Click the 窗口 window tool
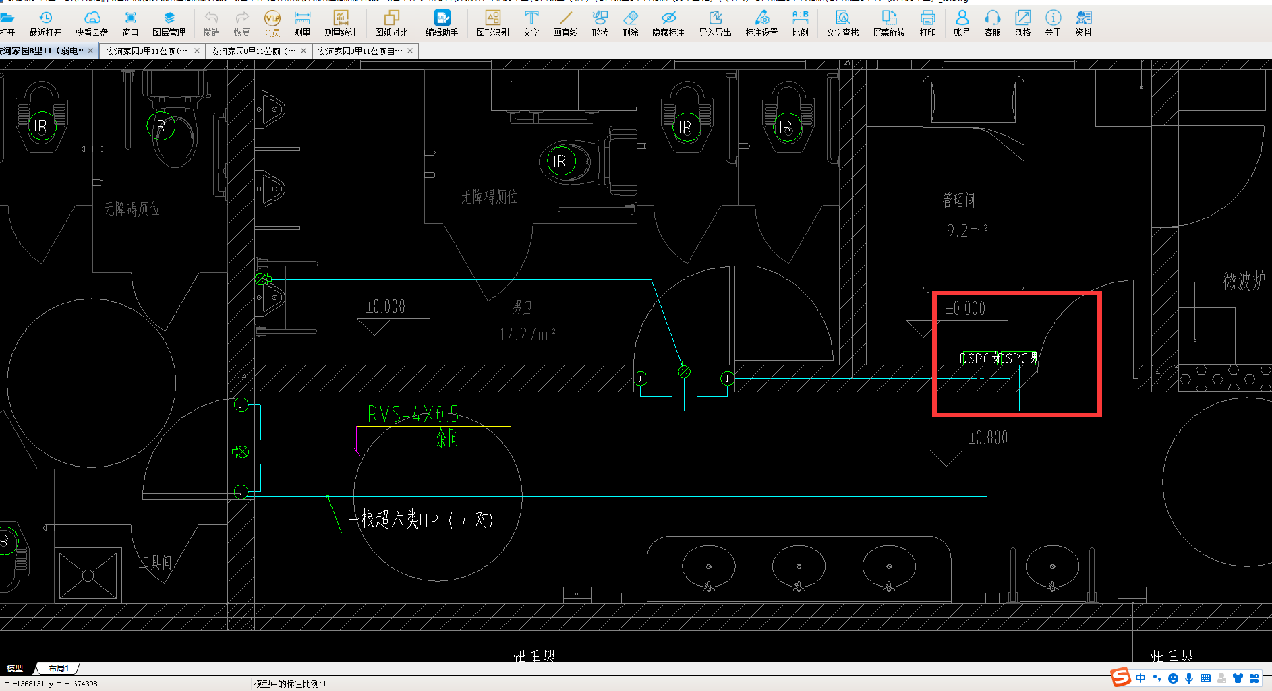Image resolution: width=1272 pixels, height=691 pixels. tap(130, 23)
